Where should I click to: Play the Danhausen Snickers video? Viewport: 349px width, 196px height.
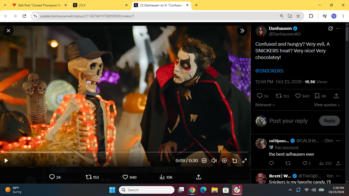click(6, 161)
